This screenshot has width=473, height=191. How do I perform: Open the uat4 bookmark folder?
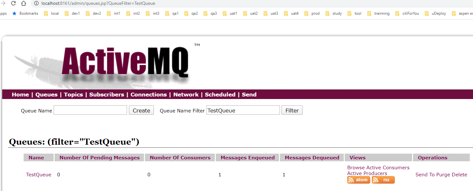(x=291, y=13)
